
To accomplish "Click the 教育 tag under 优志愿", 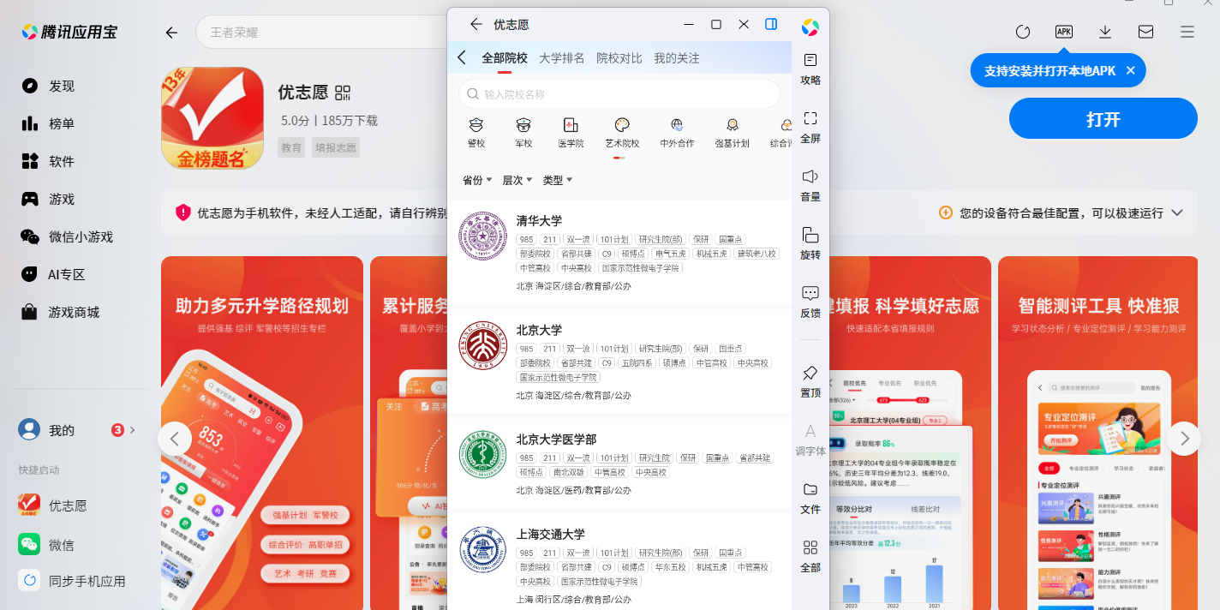I will 291,147.
